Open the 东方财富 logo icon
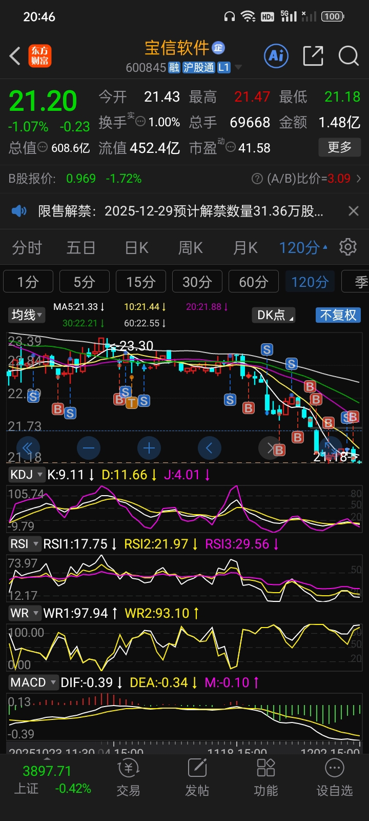The image size is (369, 821). (x=40, y=56)
